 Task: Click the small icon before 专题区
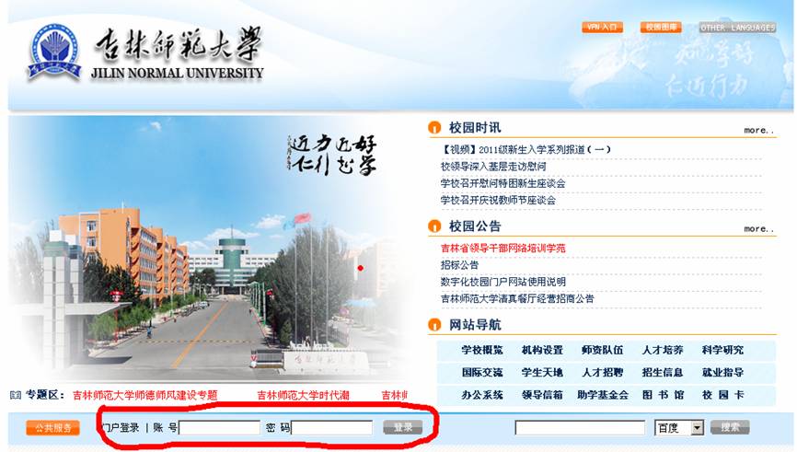coord(15,395)
